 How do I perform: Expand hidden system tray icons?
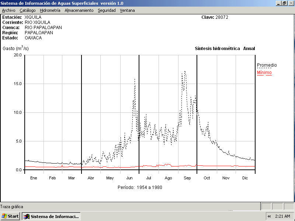pos(269,216)
